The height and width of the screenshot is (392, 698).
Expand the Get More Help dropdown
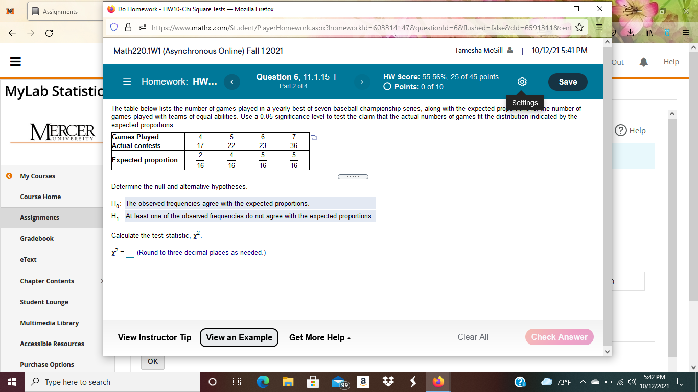(x=319, y=337)
